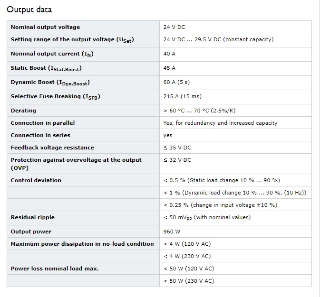Click the Output data heading
320x297 pixels.
pyautogui.click(x=29, y=9)
